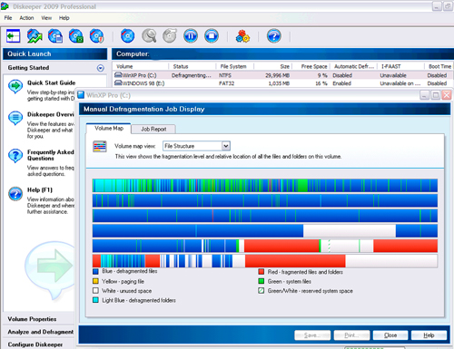Viewport: 454px width, 349px height.
Task: Click the automatic defragmentation disk toolbar icon
Action: (x=76, y=36)
